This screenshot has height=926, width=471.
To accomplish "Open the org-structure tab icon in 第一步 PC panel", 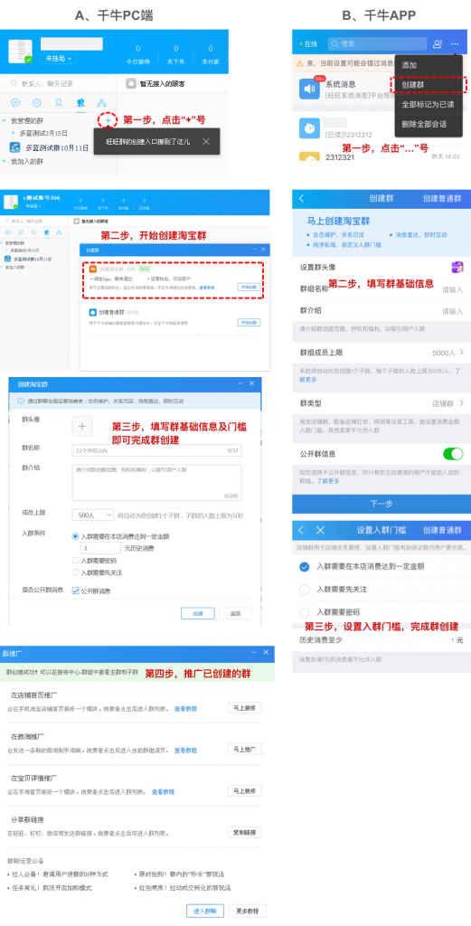I will 102,103.
